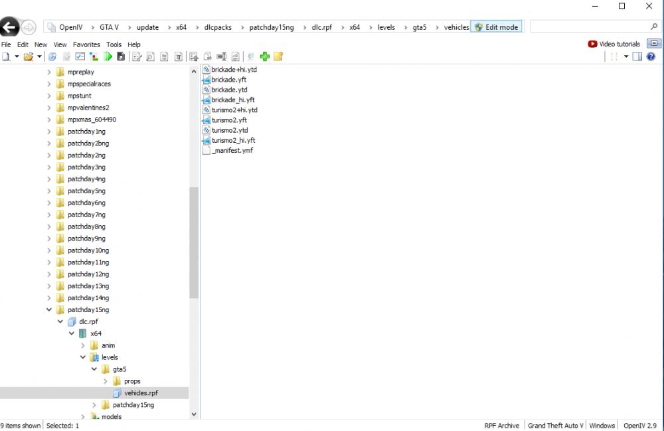Select file brickade+hi.ytd
The width and height of the screenshot is (664, 431).
click(234, 70)
